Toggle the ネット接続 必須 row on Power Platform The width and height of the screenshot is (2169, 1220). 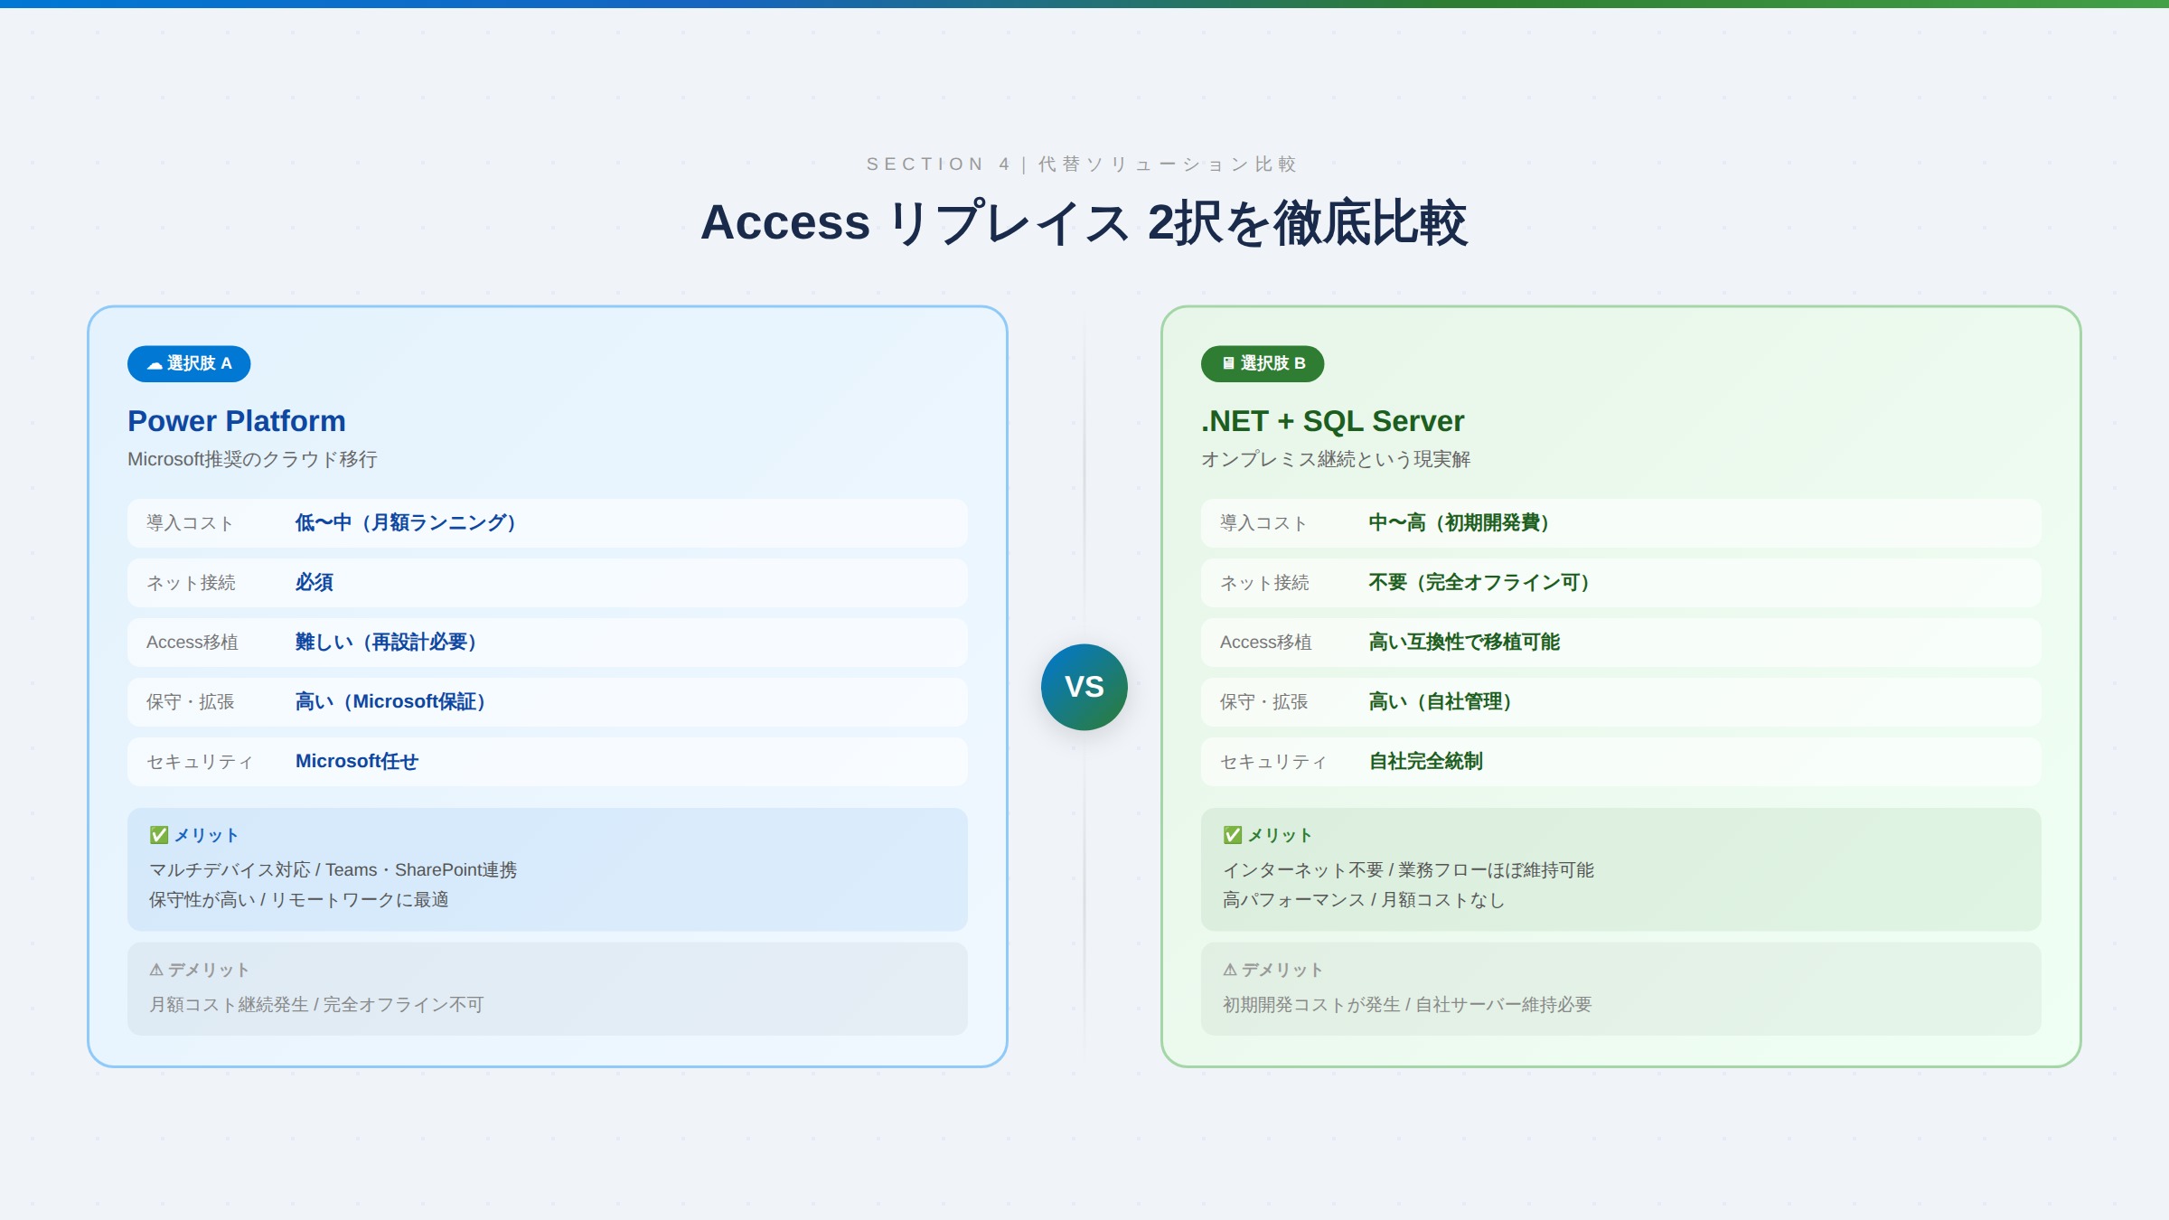click(x=547, y=582)
